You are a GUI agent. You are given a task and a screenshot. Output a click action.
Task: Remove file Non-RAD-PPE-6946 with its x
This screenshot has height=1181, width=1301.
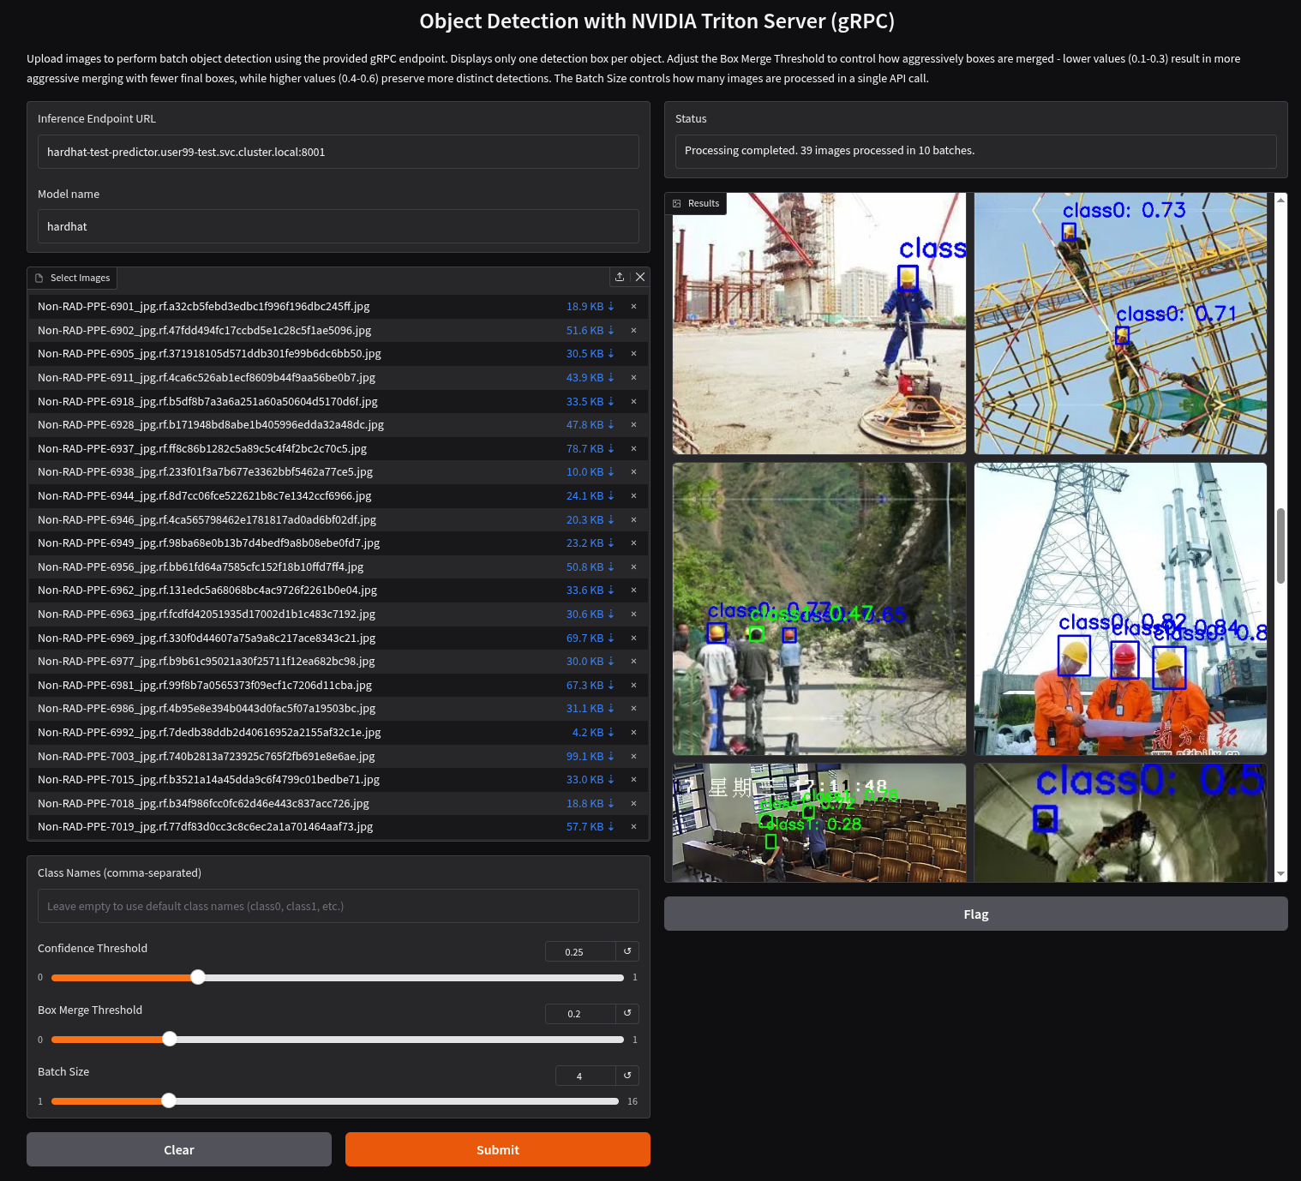click(633, 519)
